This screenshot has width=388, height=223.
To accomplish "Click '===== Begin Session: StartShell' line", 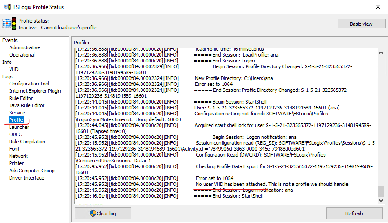I will [171, 102].
